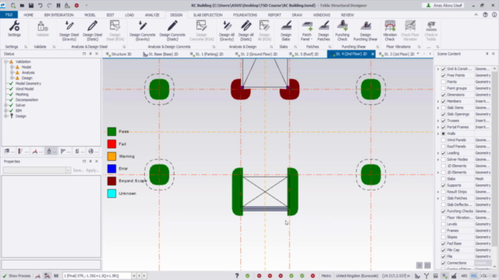Run Design Punching Shear
Screen dimensions: 499x280
tap(366, 31)
